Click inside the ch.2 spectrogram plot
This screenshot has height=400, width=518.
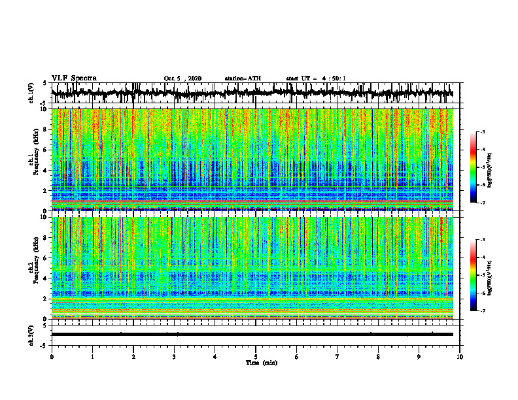(252, 268)
